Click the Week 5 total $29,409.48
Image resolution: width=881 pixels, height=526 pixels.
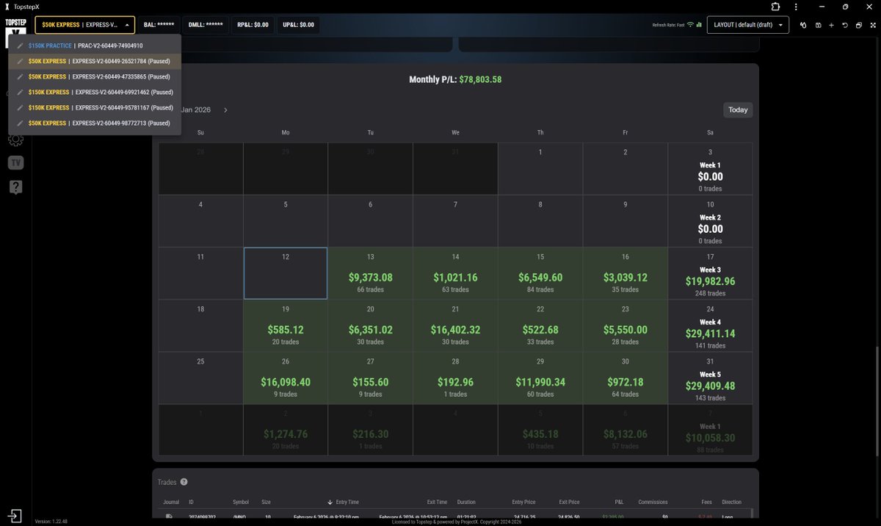(x=710, y=386)
